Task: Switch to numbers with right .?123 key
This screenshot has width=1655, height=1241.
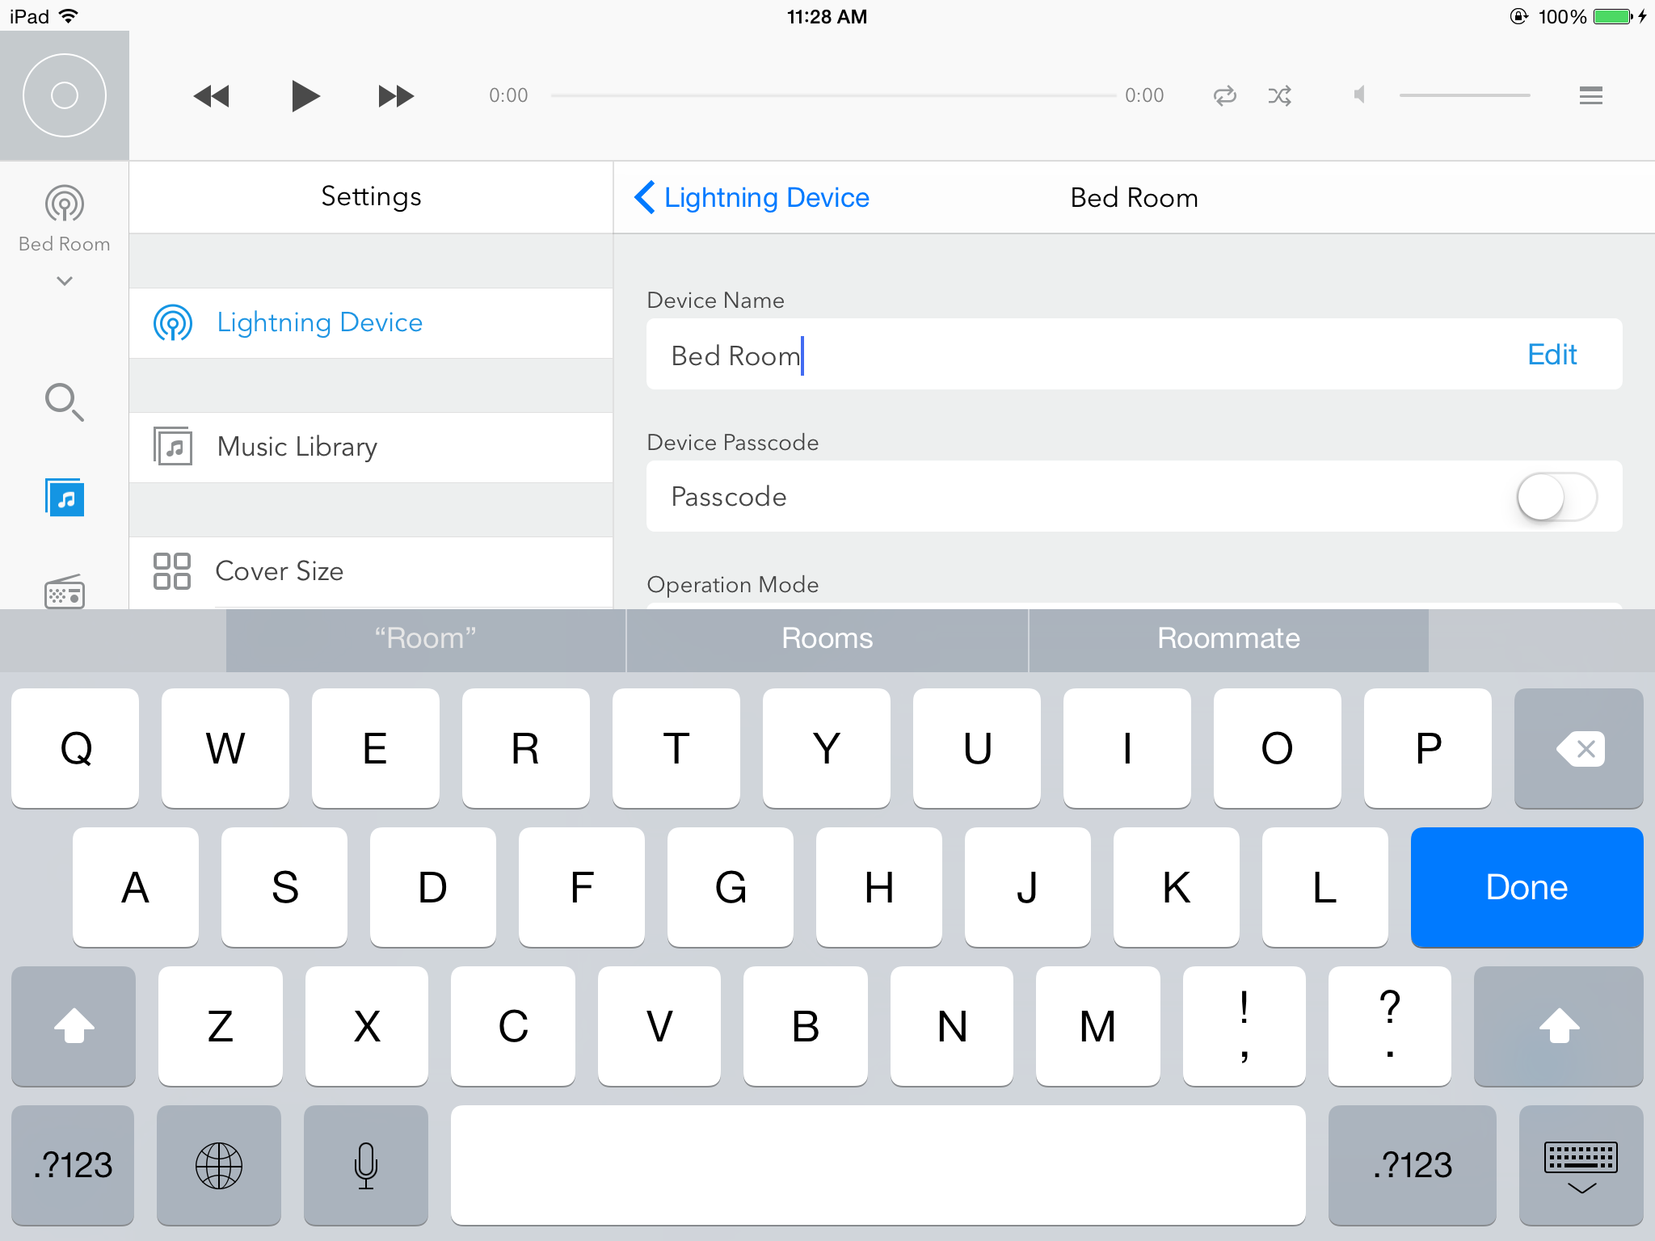Action: pyautogui.click(x=1413, y=1166)
